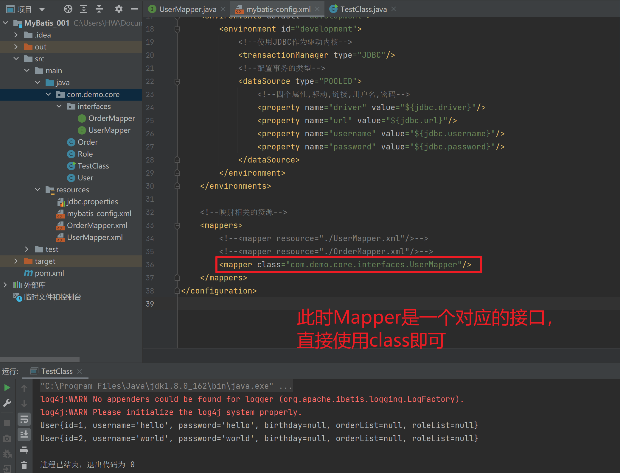Click collapse all icon in project panel
This screenshot has width=620, height=473.
99,9
